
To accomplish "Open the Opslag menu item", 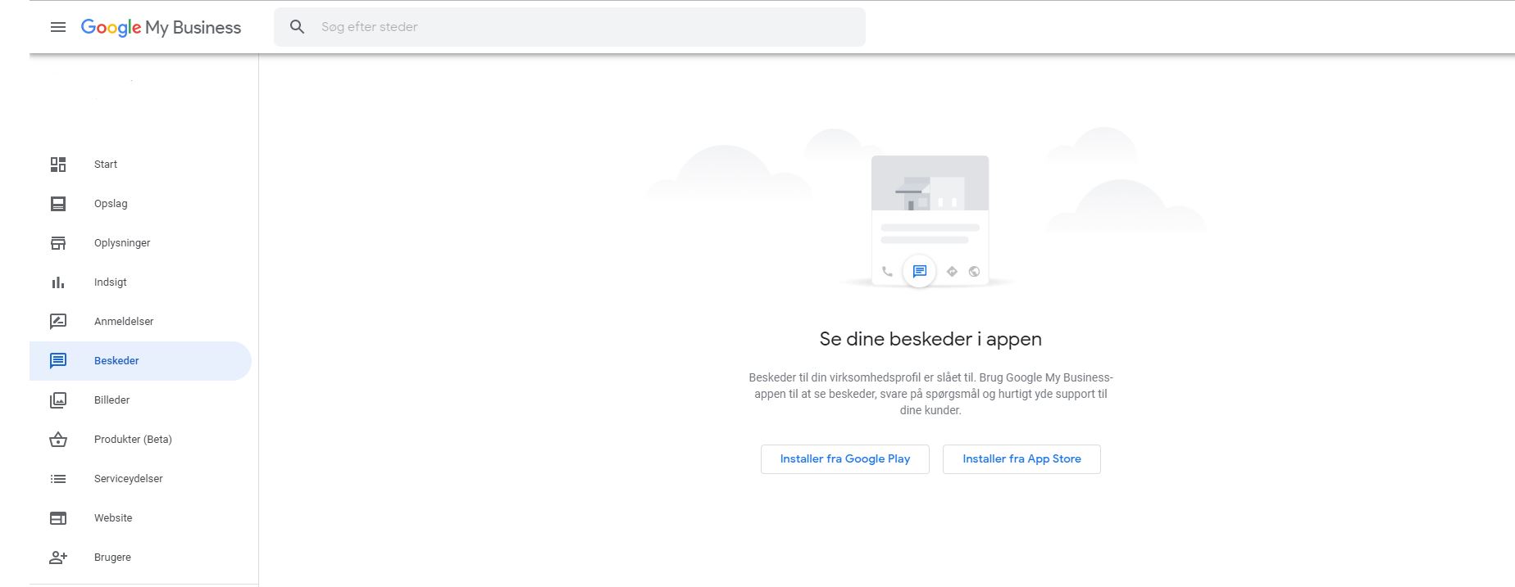I will point(140,204).
